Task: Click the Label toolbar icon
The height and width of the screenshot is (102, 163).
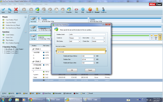Action: tap(63, 9)
